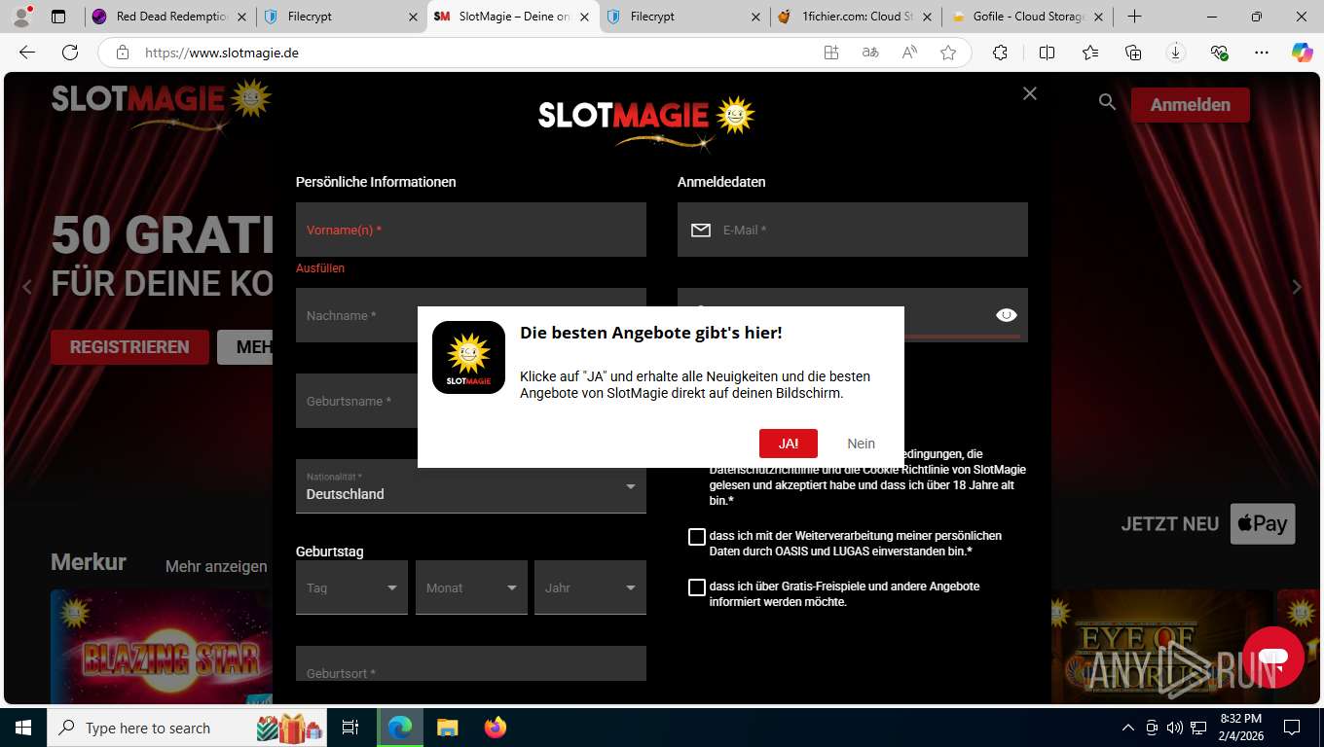Switch to the 1fichier.com tab

point(855,17)
